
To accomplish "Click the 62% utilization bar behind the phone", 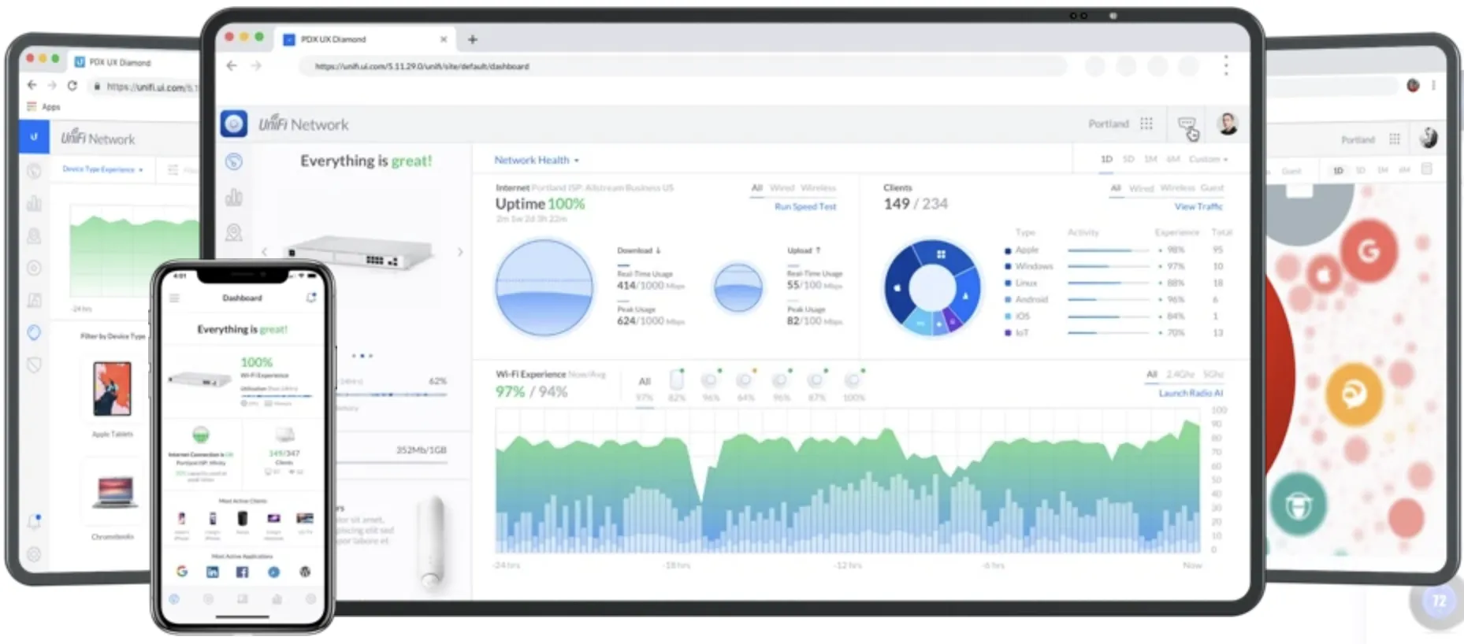I will point(392,394).
